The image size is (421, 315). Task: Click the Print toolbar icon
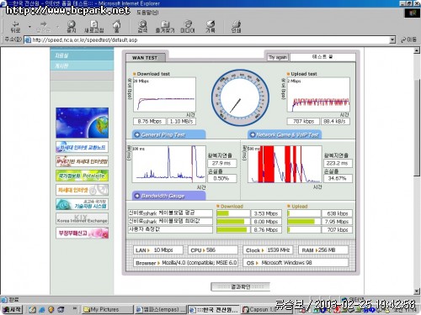pyautogui.click(x=236, y=26)
